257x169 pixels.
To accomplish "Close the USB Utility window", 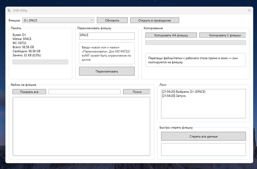I will [249, 11].
